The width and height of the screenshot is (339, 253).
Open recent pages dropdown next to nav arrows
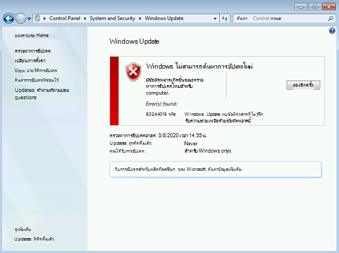click(x=29, y=19)
